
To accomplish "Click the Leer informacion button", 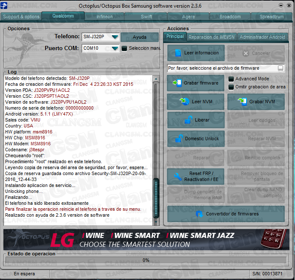I will pyautogui.click(x=196, y=53).
